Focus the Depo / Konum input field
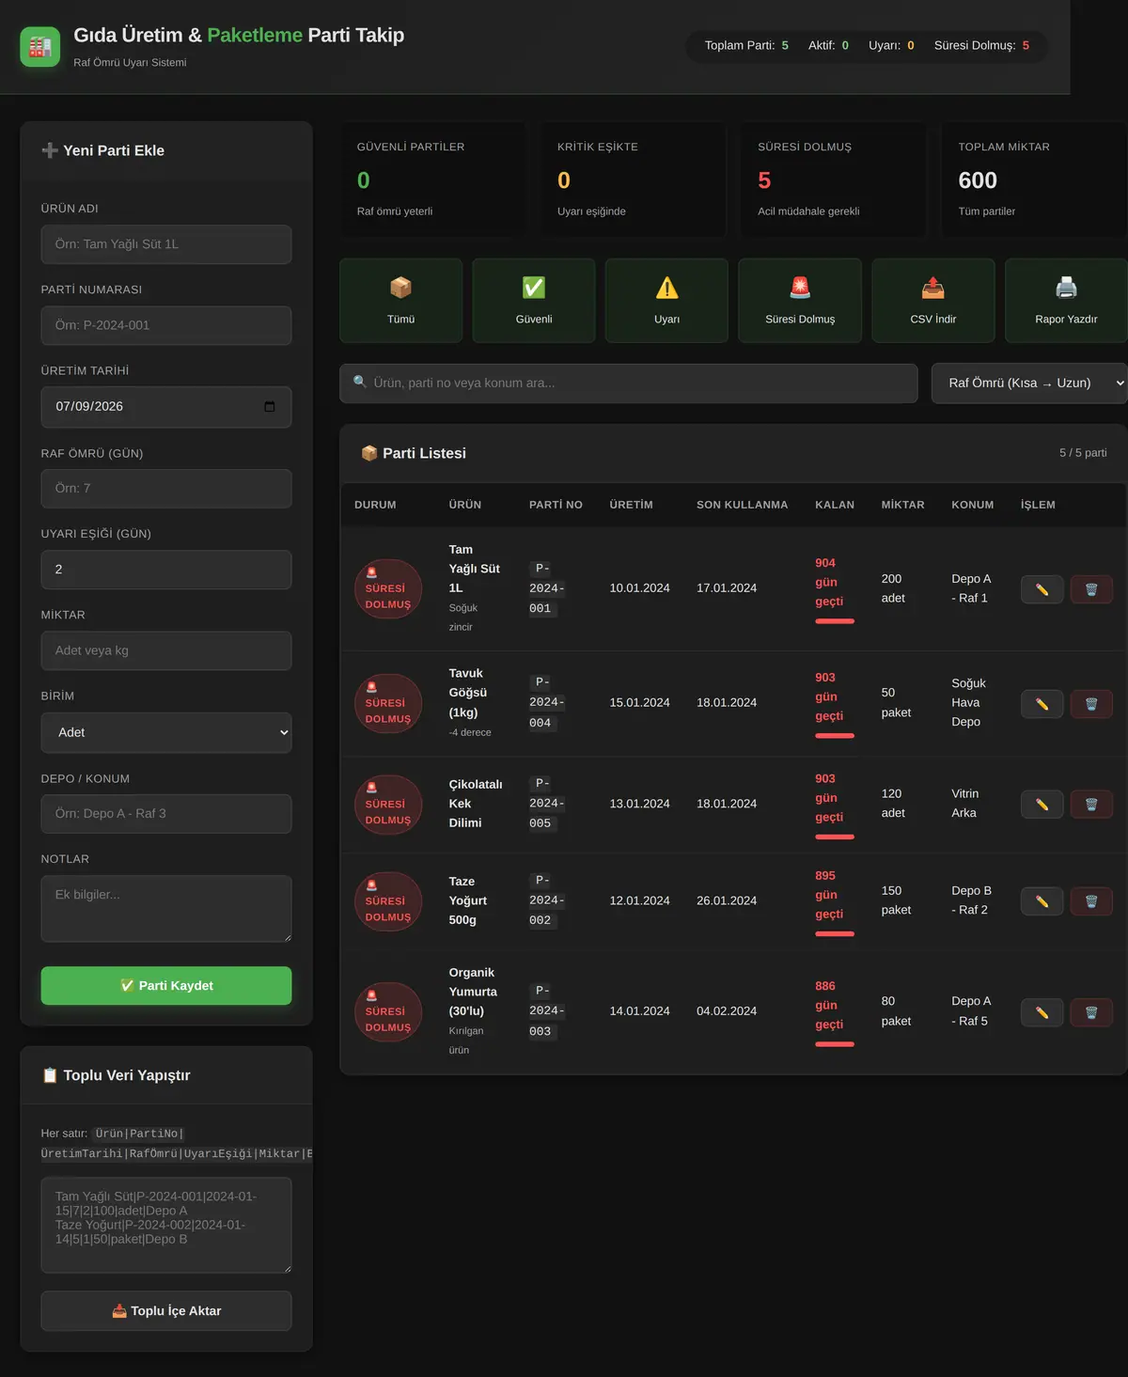The image size is (1128, 1377). click(166, 814)
